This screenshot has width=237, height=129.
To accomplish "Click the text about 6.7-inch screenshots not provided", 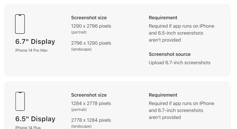I will coord(182,110).
